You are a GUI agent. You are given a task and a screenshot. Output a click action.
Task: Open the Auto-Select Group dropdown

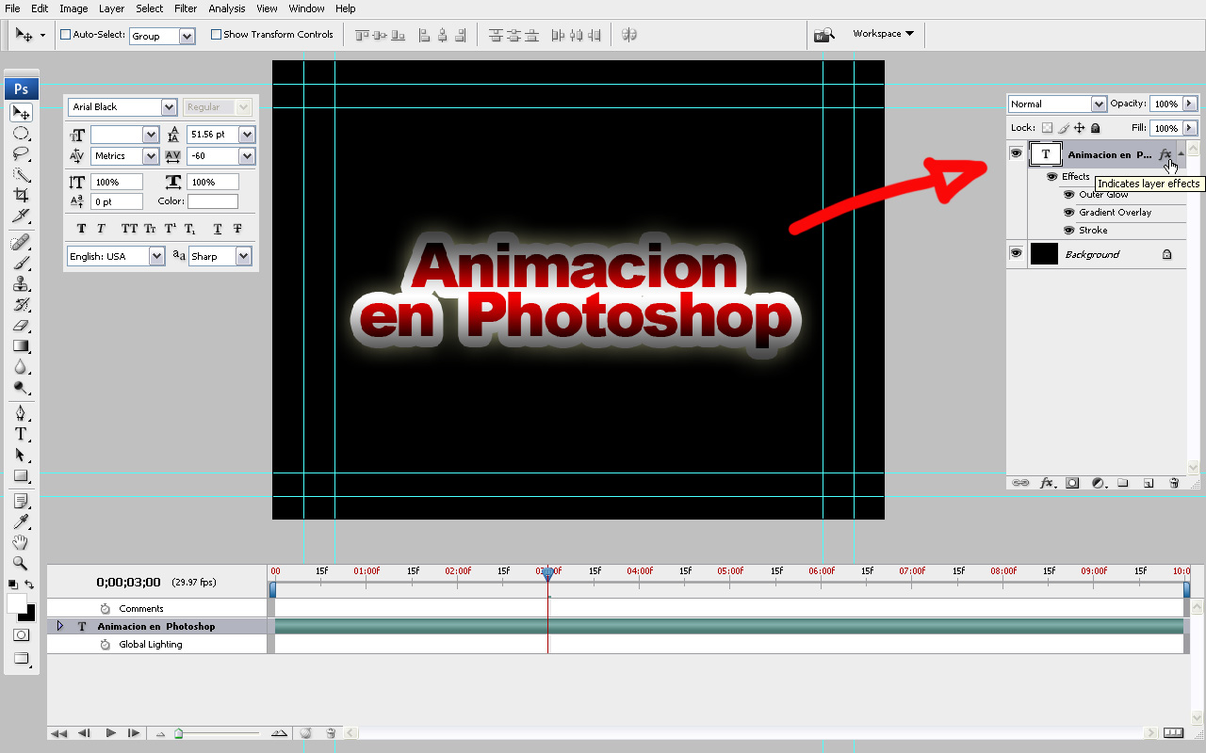pos(187,36)
